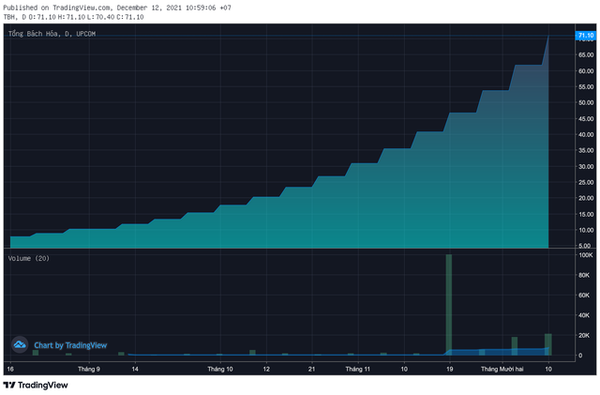Click the 'Tháng Mười hai' axis label

502,369
